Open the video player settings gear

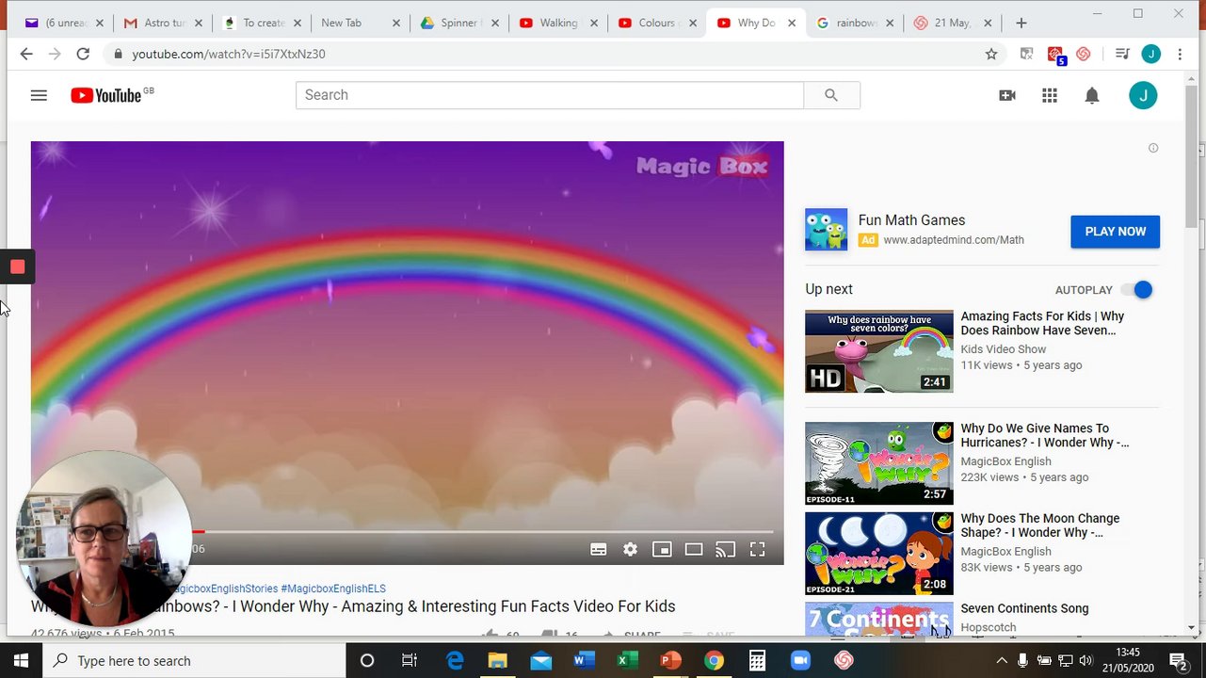(x=630, y=550)
